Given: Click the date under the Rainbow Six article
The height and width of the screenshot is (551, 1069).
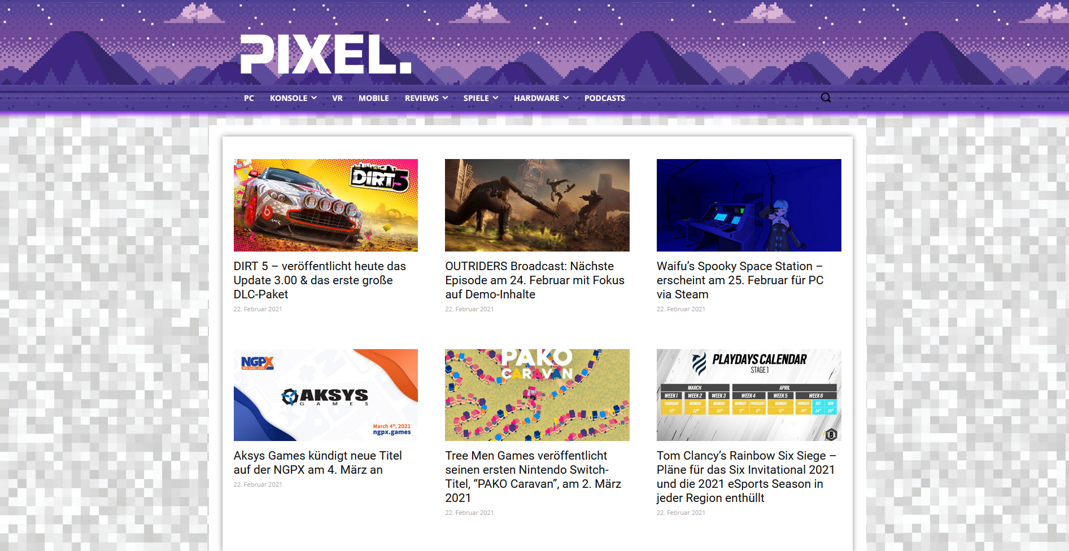Looking at the screenshot, I should [x=680, y=513].
